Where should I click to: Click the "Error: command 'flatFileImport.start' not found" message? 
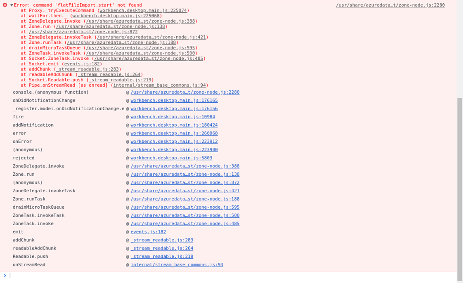click(x=78, y=5)
